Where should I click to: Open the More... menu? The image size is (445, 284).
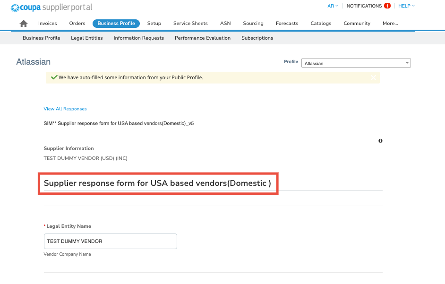(390, 24)
